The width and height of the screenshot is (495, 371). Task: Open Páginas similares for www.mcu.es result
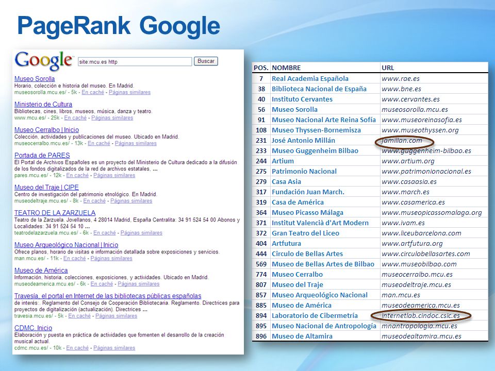click(x=112, y=117)
